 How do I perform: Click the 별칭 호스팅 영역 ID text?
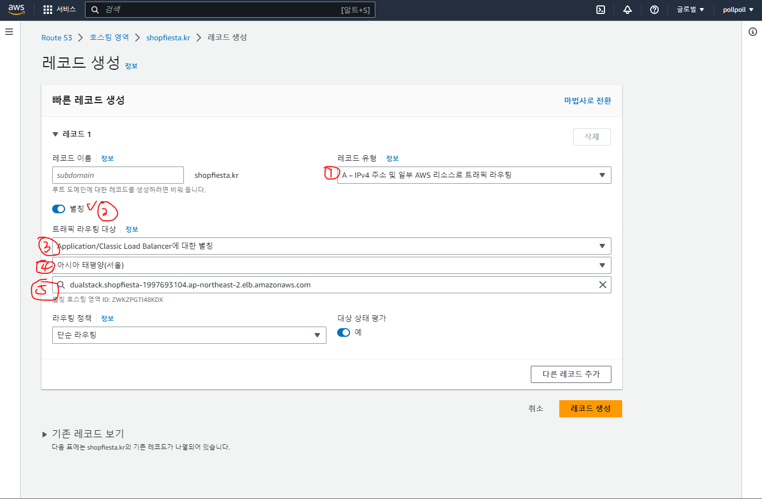108,300
